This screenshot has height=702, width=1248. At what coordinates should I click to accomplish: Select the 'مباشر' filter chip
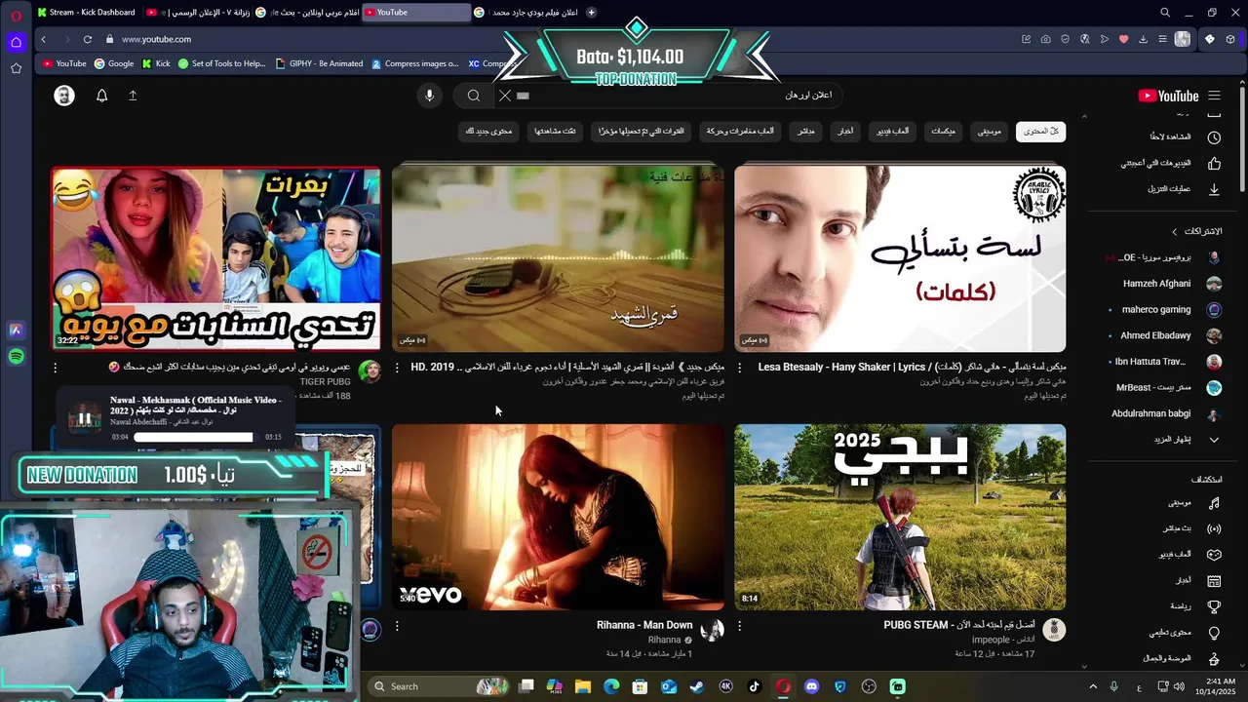805,132
